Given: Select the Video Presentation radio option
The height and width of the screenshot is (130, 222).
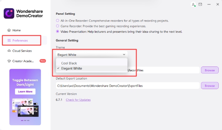Looking at the screenshot, I should tap(58, 31).
